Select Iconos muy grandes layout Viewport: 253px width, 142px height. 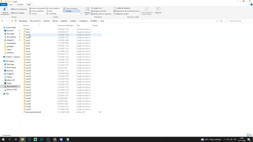[38, 8]
